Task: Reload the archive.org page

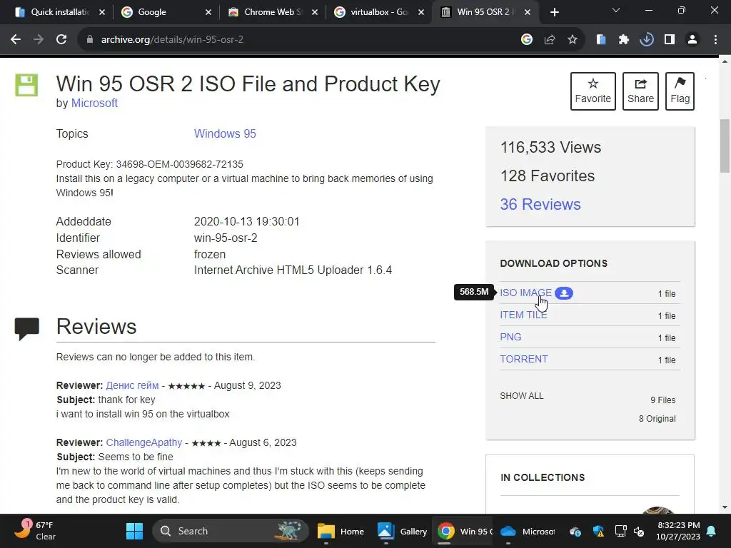Action: pyautogui.click(x=61, y=40)
